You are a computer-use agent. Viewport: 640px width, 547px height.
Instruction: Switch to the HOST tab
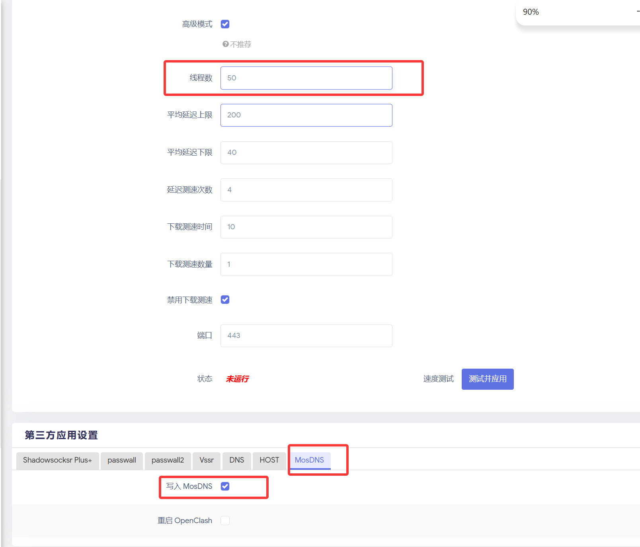click(x=269, y=460)
